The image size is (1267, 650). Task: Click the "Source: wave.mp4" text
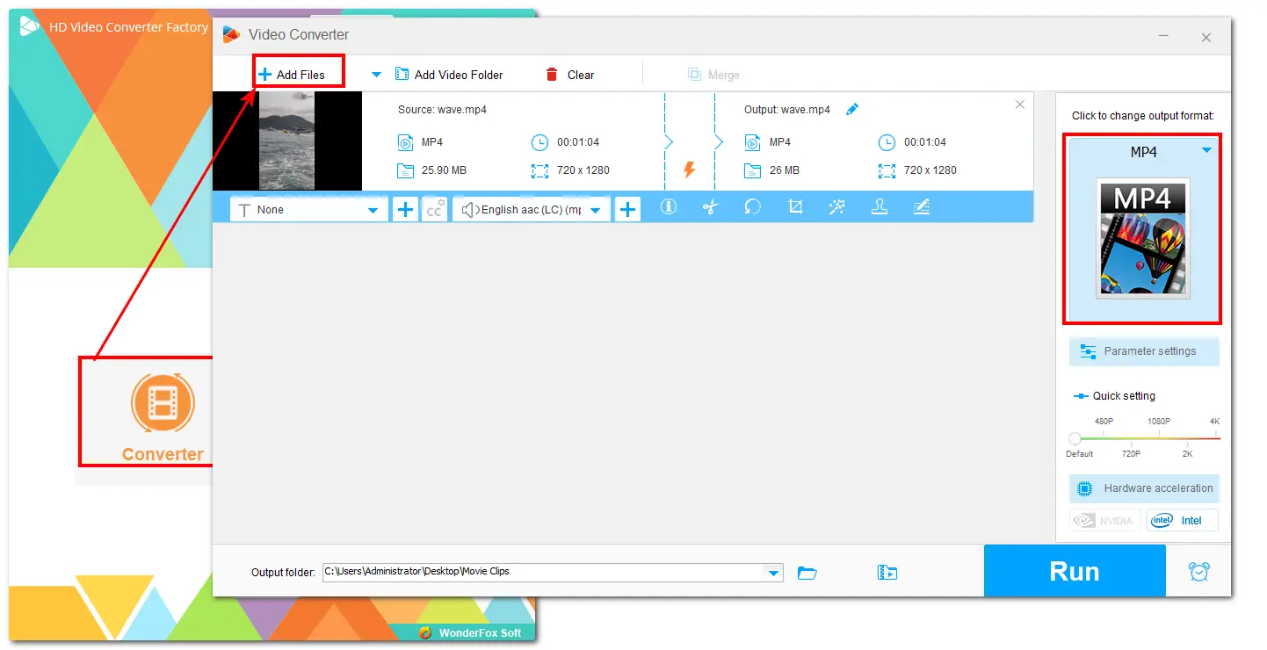coord(442,110)
